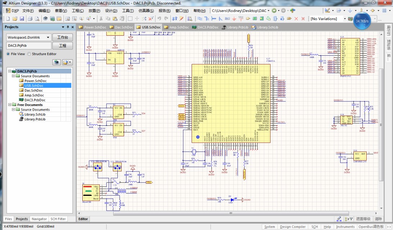This screenshot has height=230, width=393.
Task: Collapse Source Documents under DAC3.PrjPcb
Action: point(13,76)
